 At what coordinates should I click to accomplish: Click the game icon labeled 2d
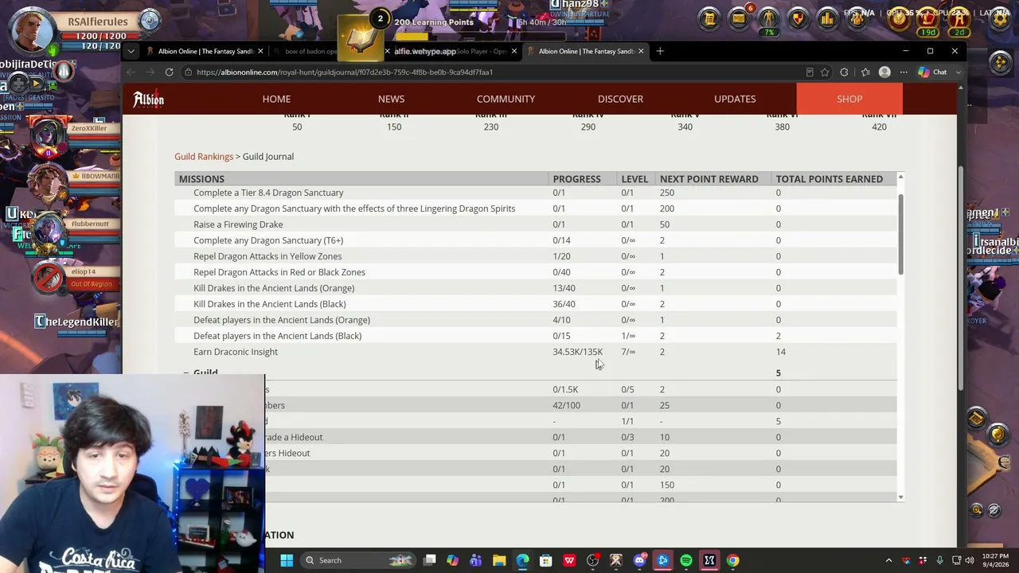[x=959, y=19]
